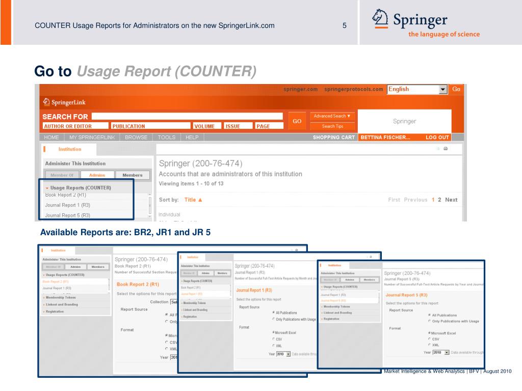Screen dimensions: 522x391
Task: Go to the Previous results page
Action: pyautogui.click(x=415, y=200)
